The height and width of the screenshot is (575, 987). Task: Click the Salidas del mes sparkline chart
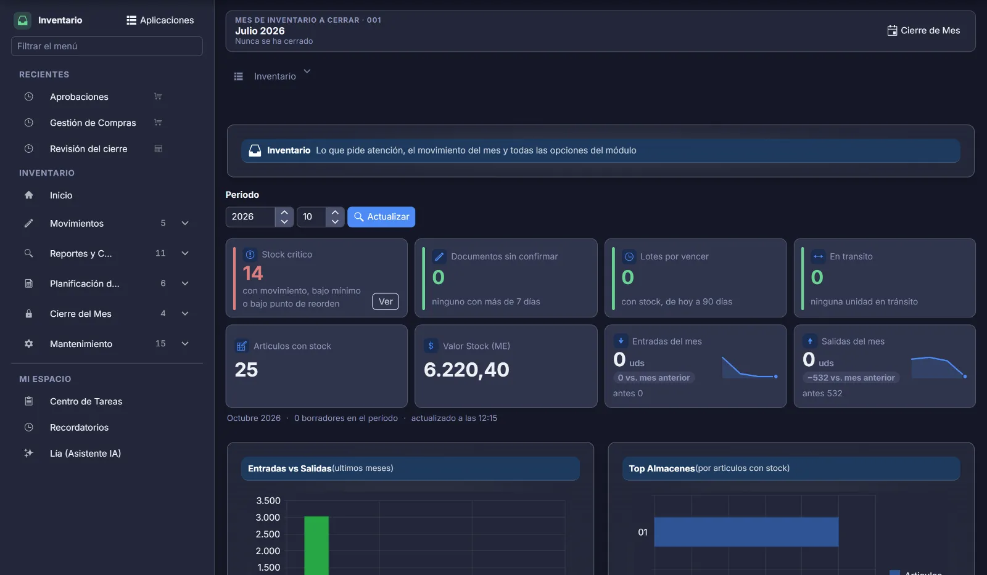coord(939,367)
